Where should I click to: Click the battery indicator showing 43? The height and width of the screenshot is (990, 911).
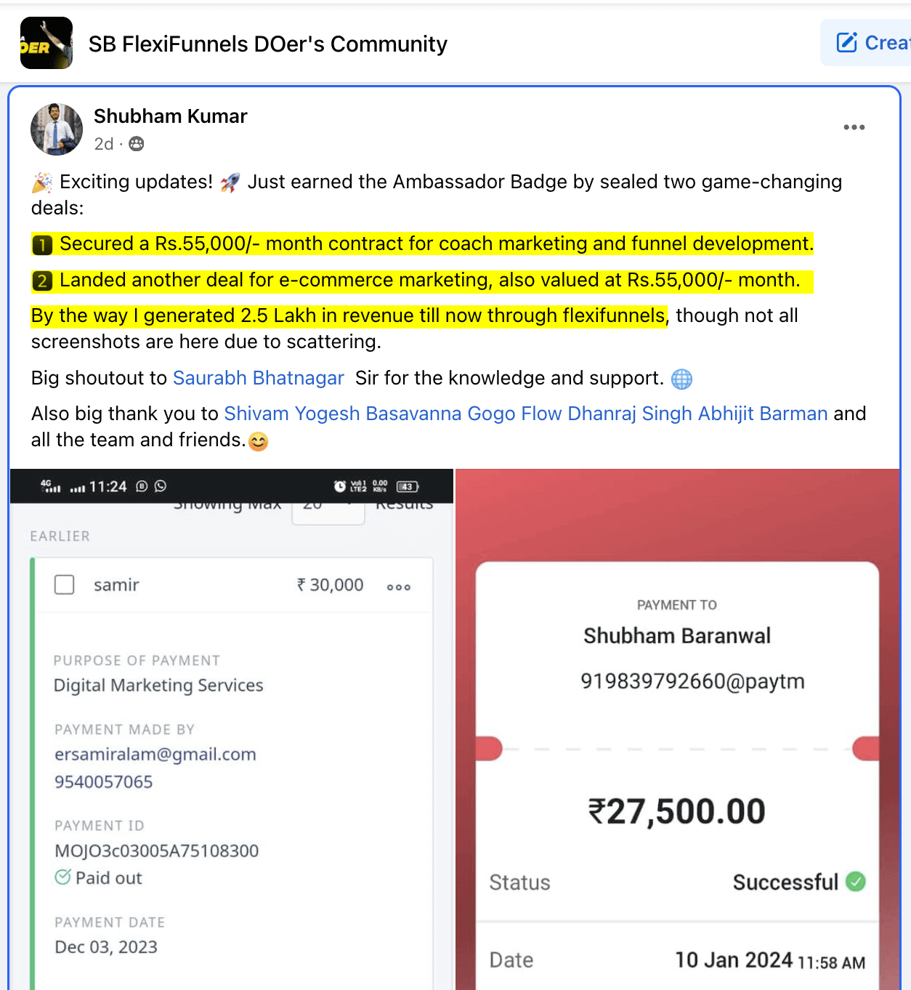coord(407,486)
